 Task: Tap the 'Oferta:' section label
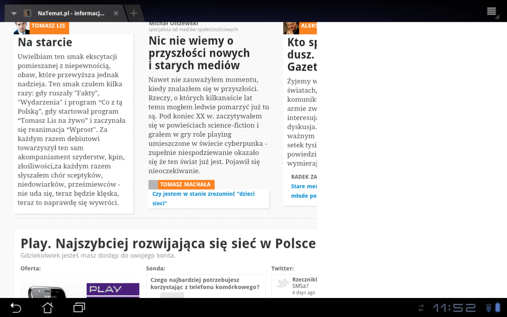pos(30,268)
